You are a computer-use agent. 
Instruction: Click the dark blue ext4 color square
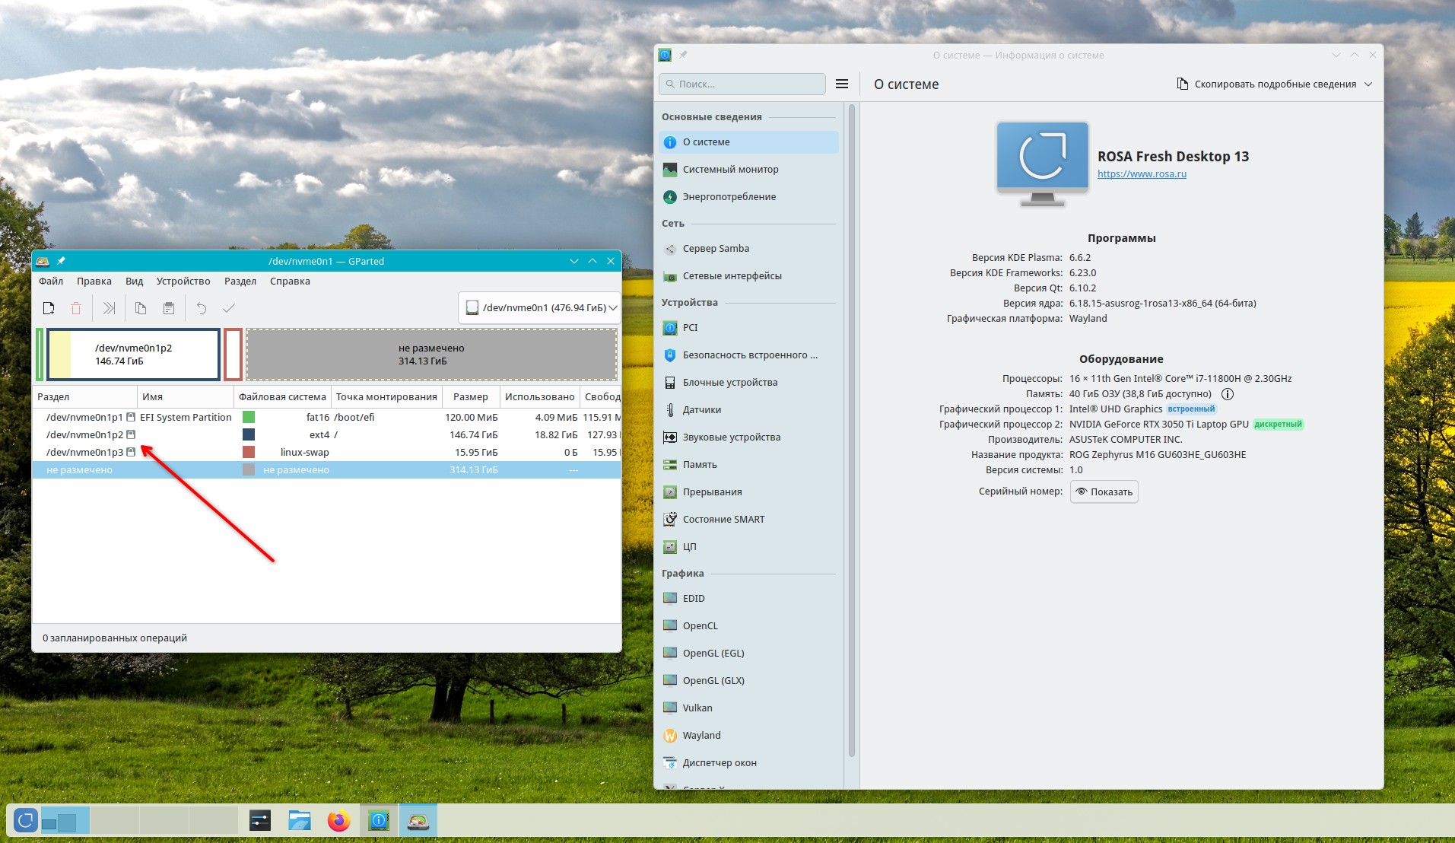[249, 434]
